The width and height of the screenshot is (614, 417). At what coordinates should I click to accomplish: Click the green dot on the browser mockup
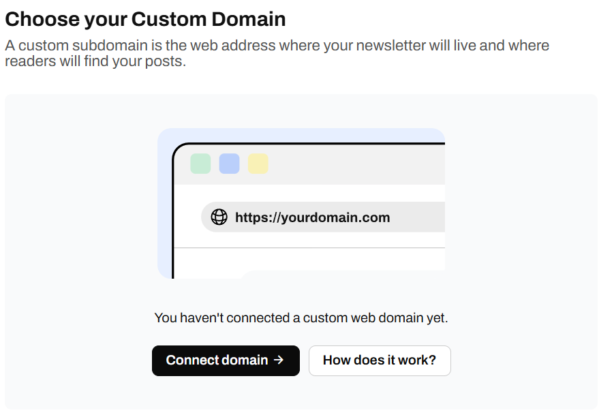(x=200, y=164)
